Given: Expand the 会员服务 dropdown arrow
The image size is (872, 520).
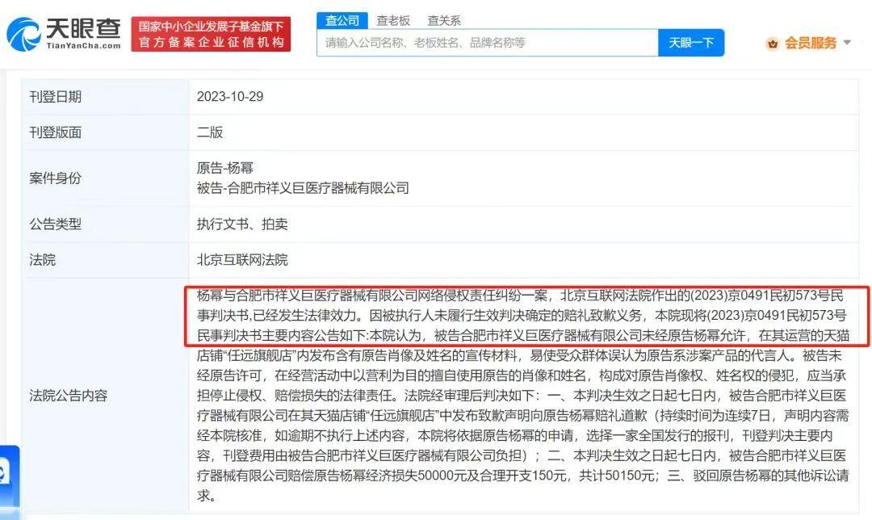Looking at the screenshot, I should [x=848, y=42].
